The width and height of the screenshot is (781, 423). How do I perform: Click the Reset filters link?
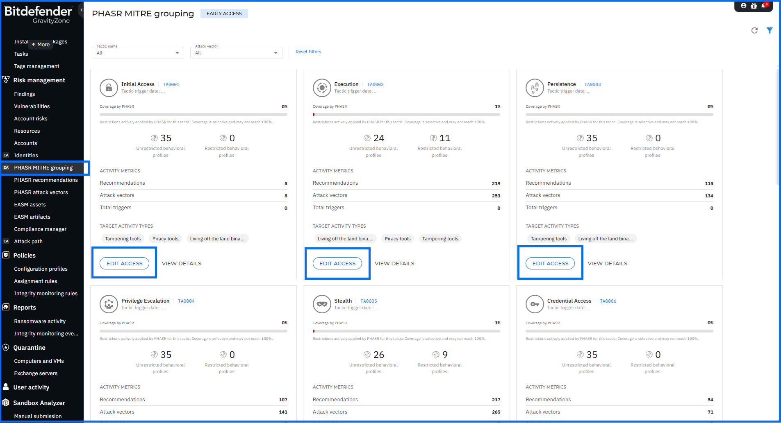click(x=308, y=52)
